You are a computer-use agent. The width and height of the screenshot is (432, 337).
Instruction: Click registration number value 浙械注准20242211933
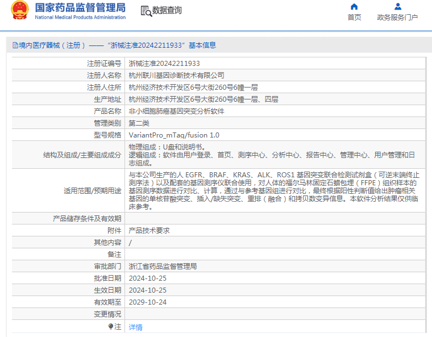click(164, 64)
